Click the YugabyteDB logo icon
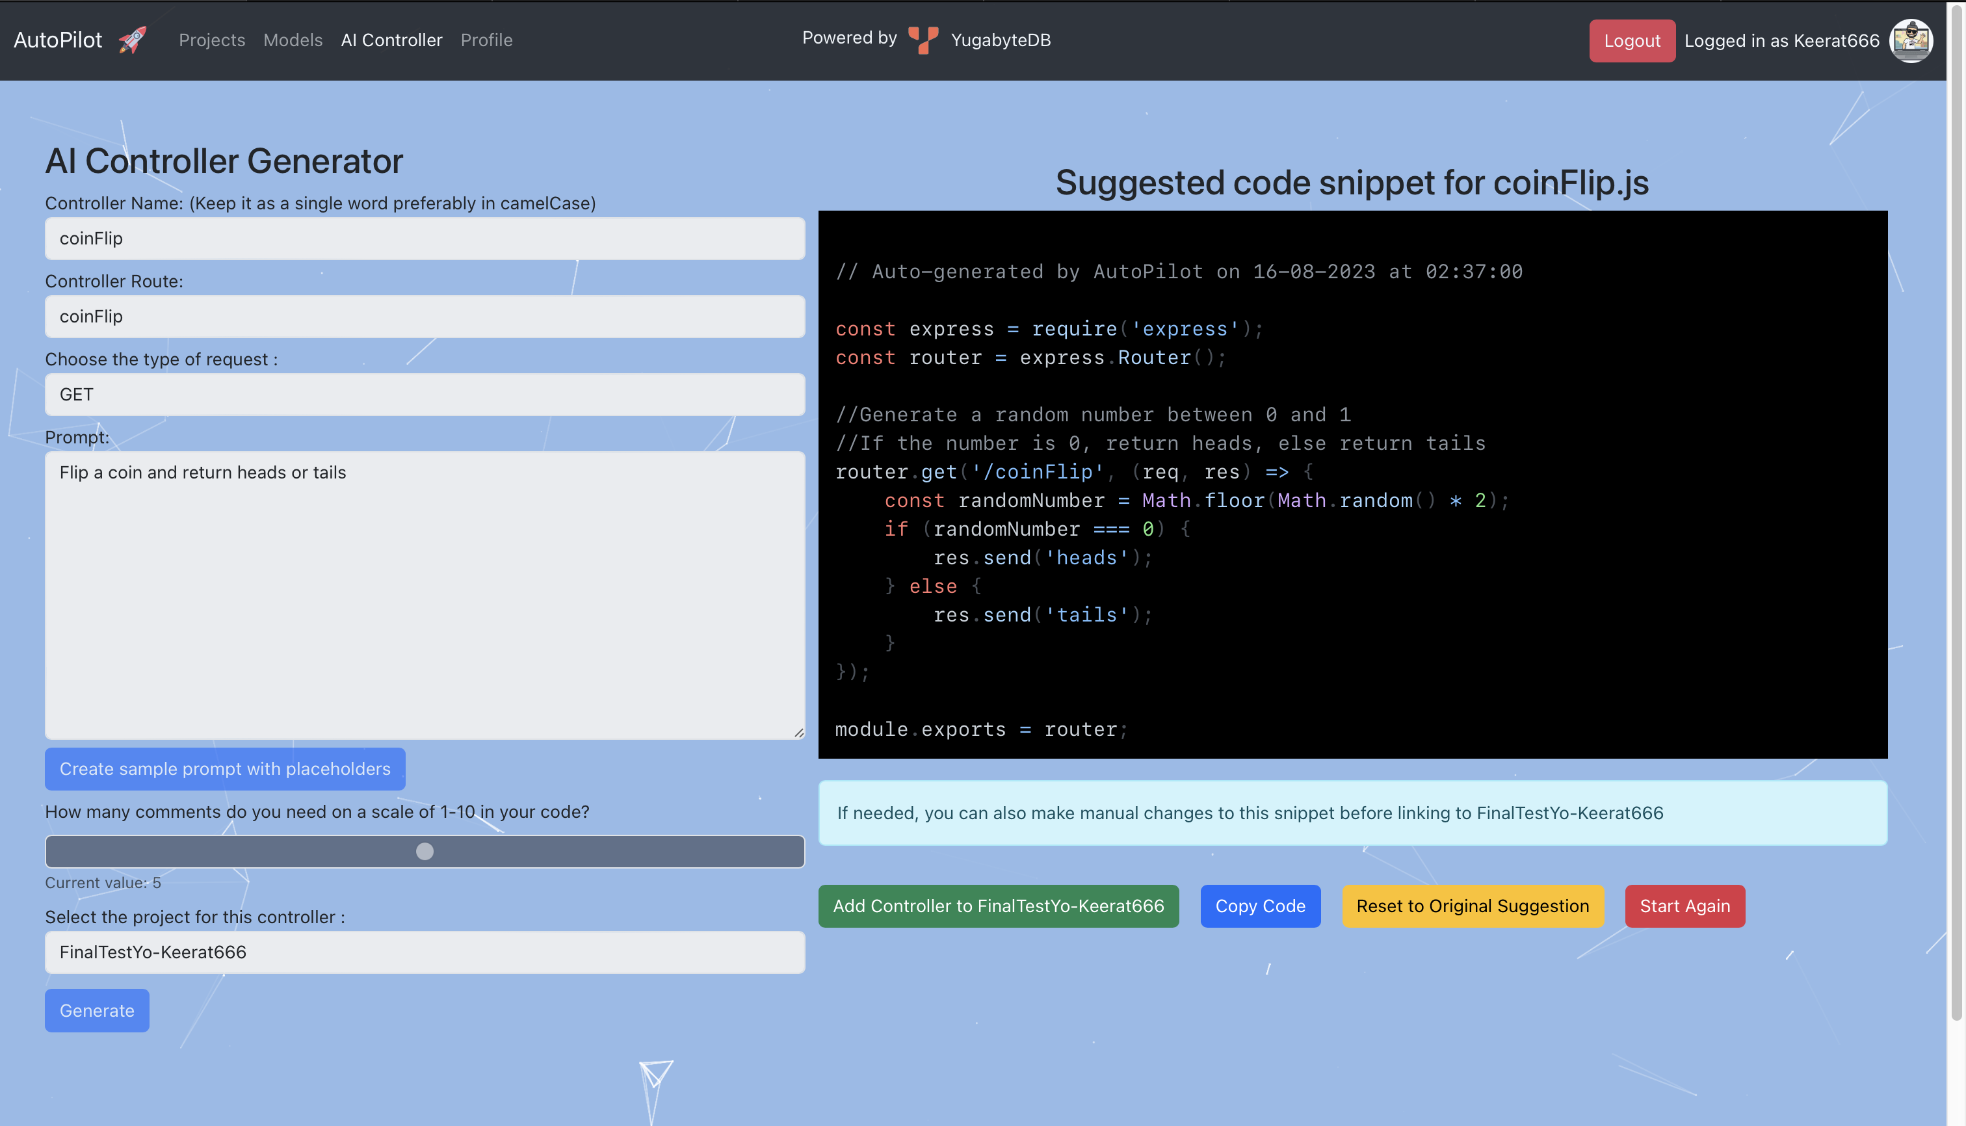The width and height of the screenshot is (1966, 1126). (923, 40)
